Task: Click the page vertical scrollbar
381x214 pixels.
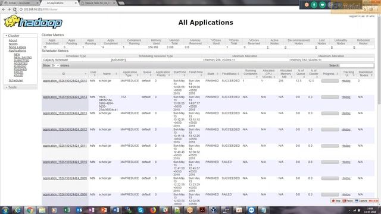Action: tap(379, 61)
